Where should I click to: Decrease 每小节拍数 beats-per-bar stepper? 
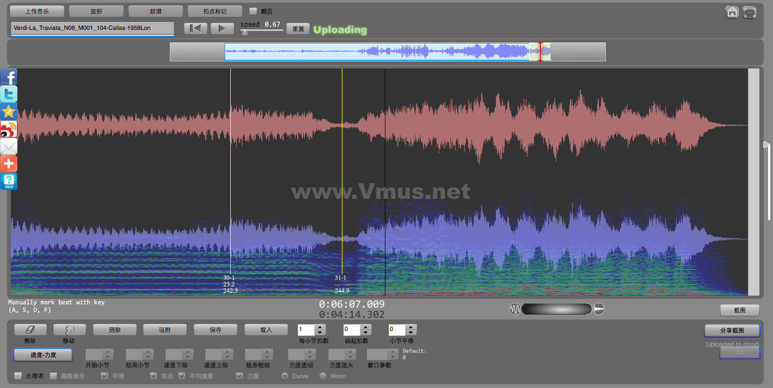(320, 333)
